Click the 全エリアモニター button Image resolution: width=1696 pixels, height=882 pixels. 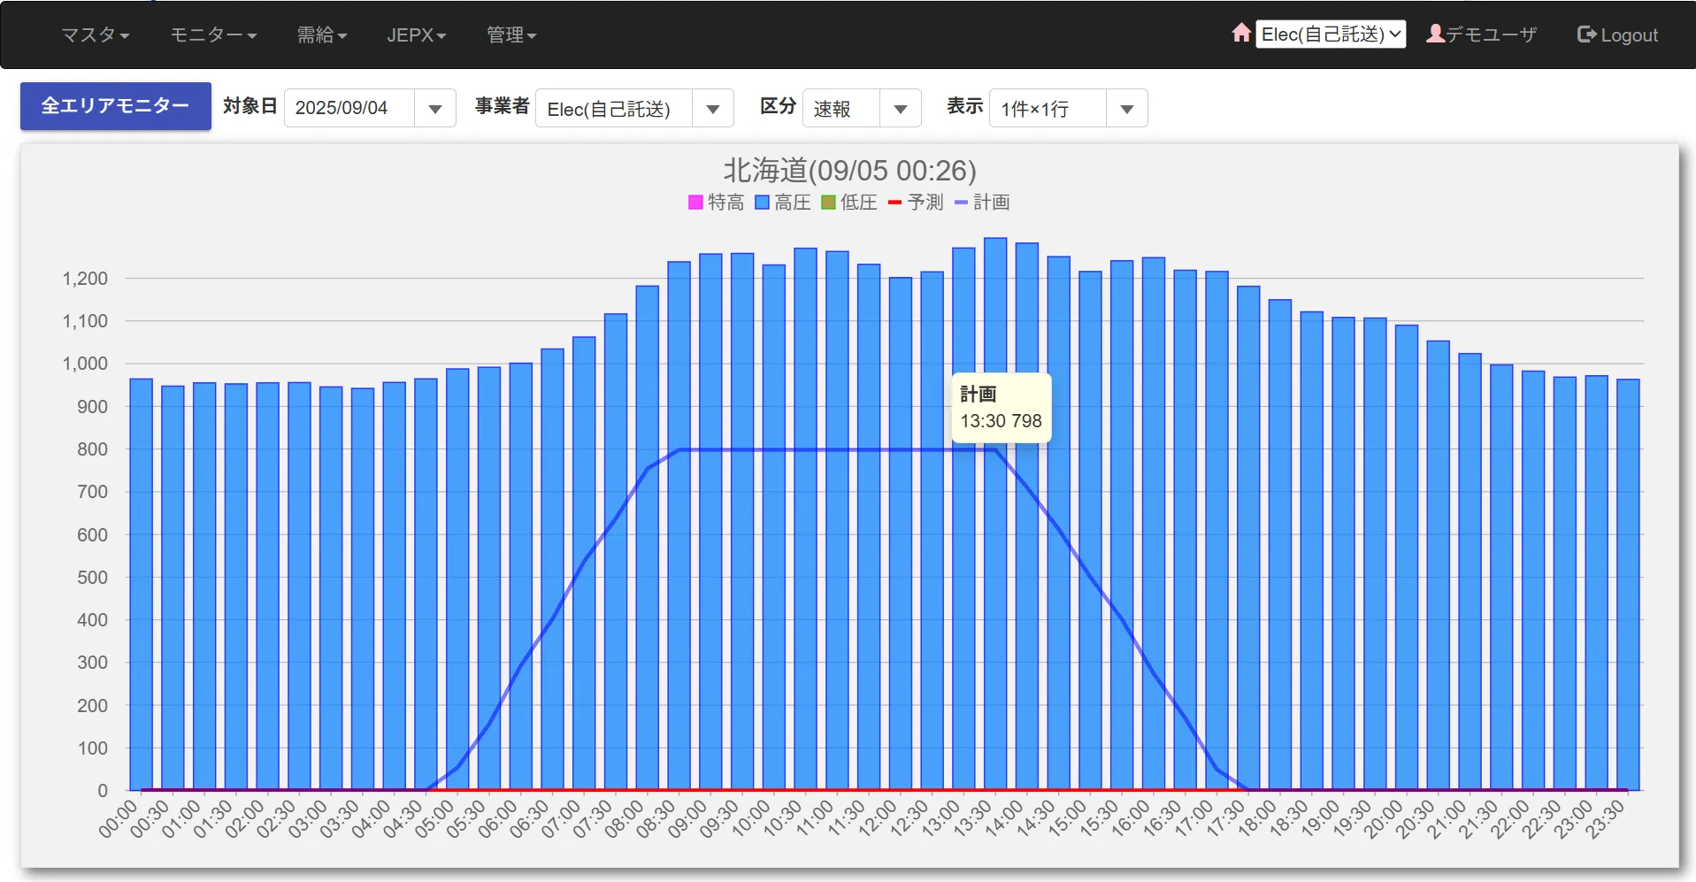116,106
